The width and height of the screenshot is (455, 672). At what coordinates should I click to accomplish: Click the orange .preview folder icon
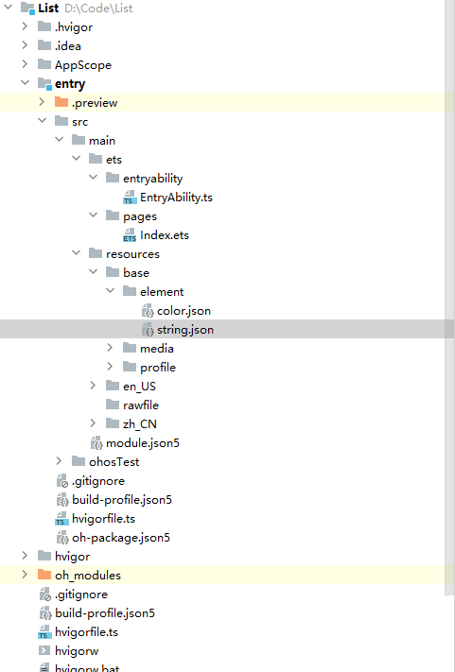(61, 102)
